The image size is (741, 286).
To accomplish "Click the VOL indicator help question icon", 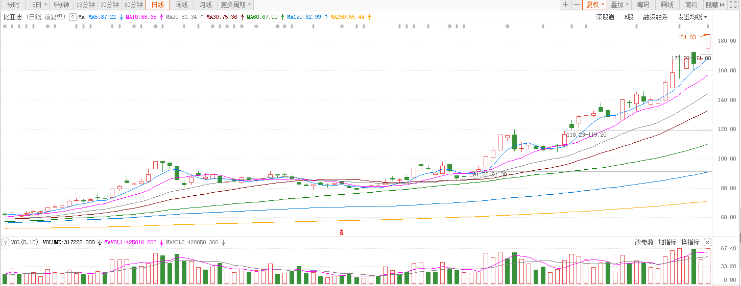I will (x=5, y=242).
